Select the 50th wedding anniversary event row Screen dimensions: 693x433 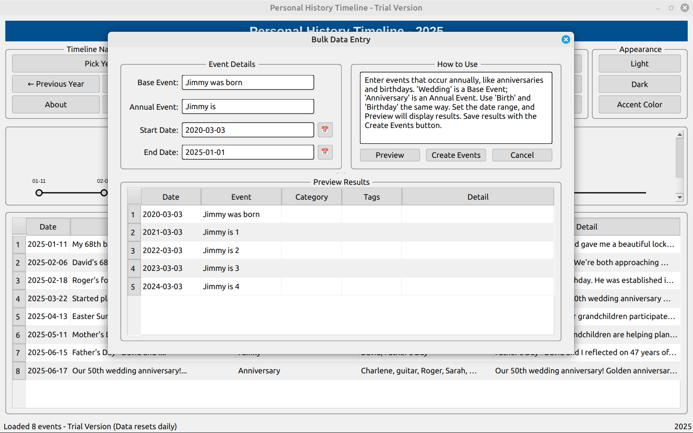(x=129, y=370)
